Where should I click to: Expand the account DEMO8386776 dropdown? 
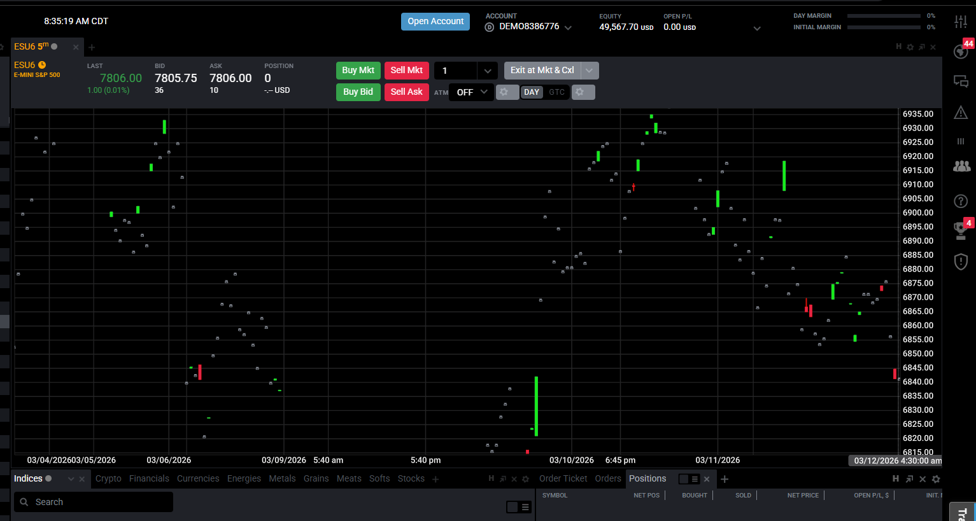pyautogui.click(x=568, y=28)
